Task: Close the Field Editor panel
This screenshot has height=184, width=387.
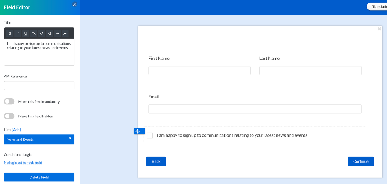Action: pyautogui.click(x=75, y=4)
